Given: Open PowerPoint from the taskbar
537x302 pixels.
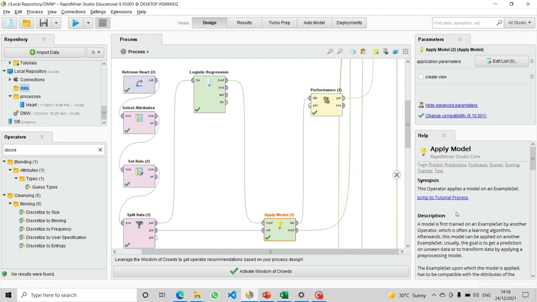Looking at the screenshot, I should [266, 295].
